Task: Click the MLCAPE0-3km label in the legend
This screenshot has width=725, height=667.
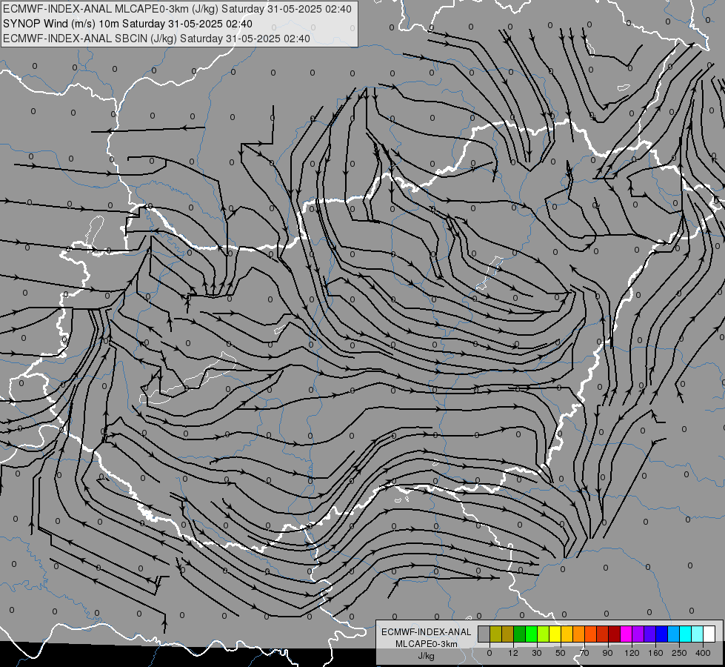Action: coord(426,644)
